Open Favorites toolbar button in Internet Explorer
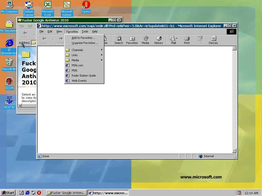This screenshot has width=262, height=196. coord(132,40)
